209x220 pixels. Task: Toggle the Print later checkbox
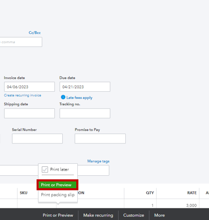coord(45,169)
